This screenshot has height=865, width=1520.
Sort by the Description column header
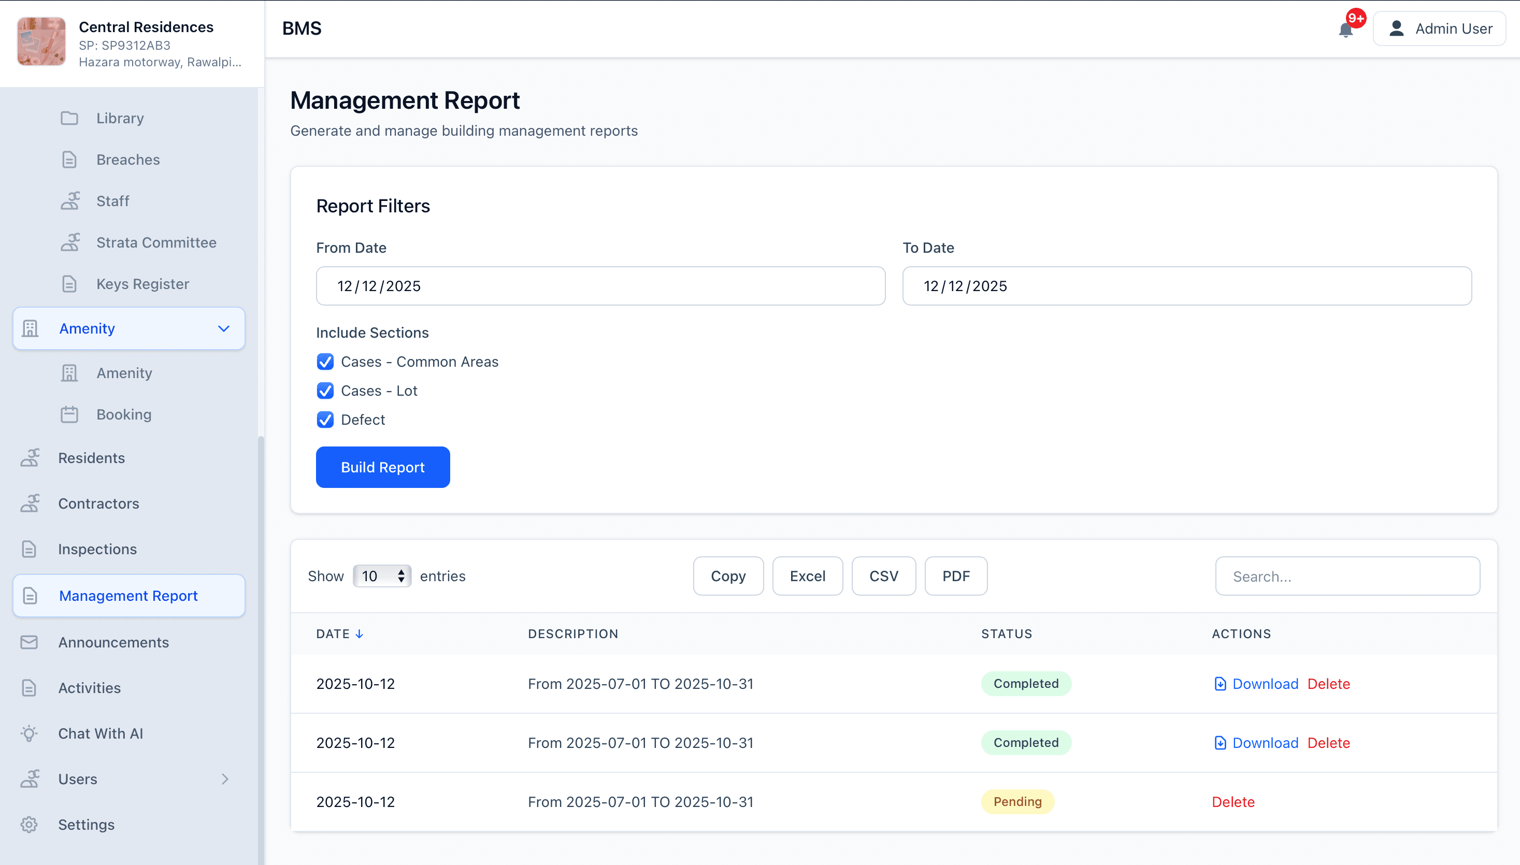click(x=573, y=634)
